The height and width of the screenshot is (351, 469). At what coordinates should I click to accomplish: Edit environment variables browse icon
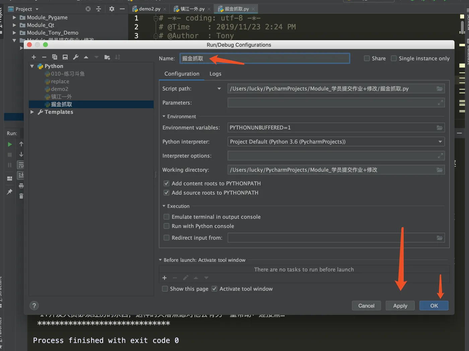[x=440, y=128]
